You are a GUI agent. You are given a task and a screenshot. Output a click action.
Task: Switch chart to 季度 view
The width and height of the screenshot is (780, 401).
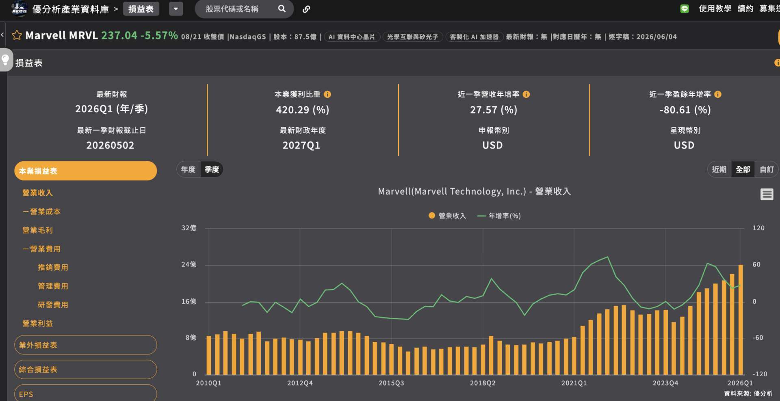pyautogui.click(x=212, y=169)
